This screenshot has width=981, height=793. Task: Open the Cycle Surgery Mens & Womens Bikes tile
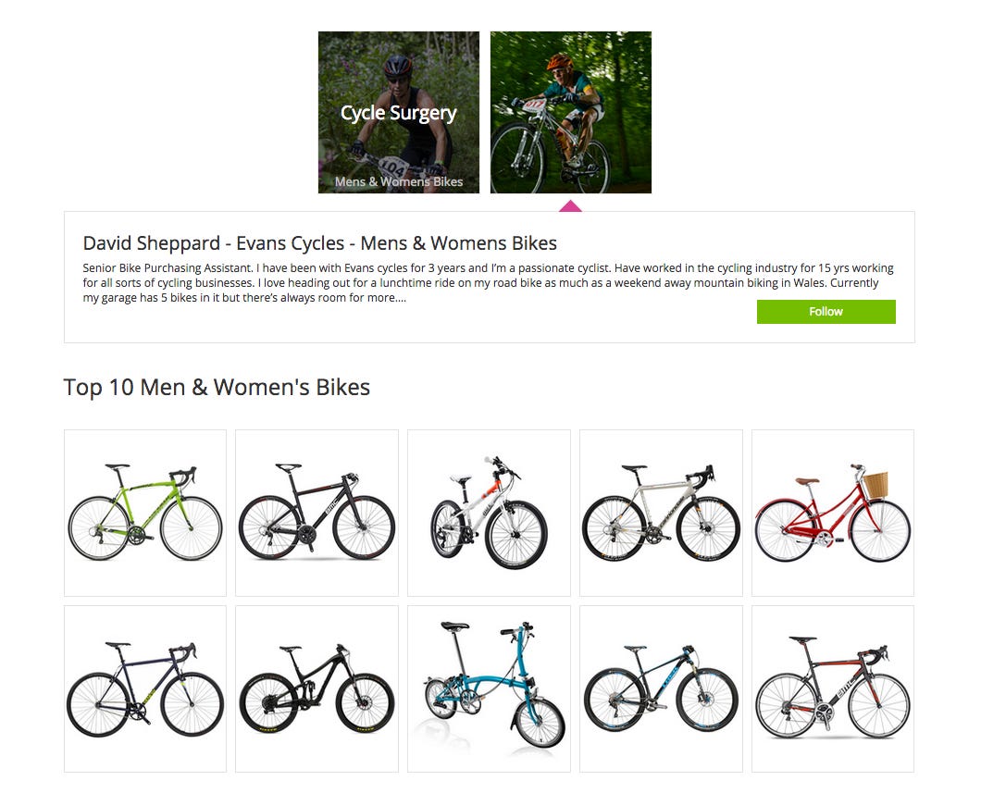399,113
